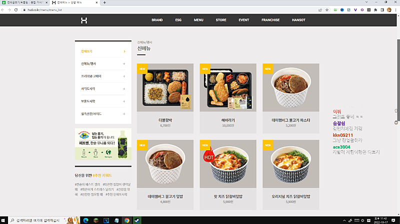The image size is (400, 224).
Task: Open the ESG menu
Action: (x=178, y=20)
